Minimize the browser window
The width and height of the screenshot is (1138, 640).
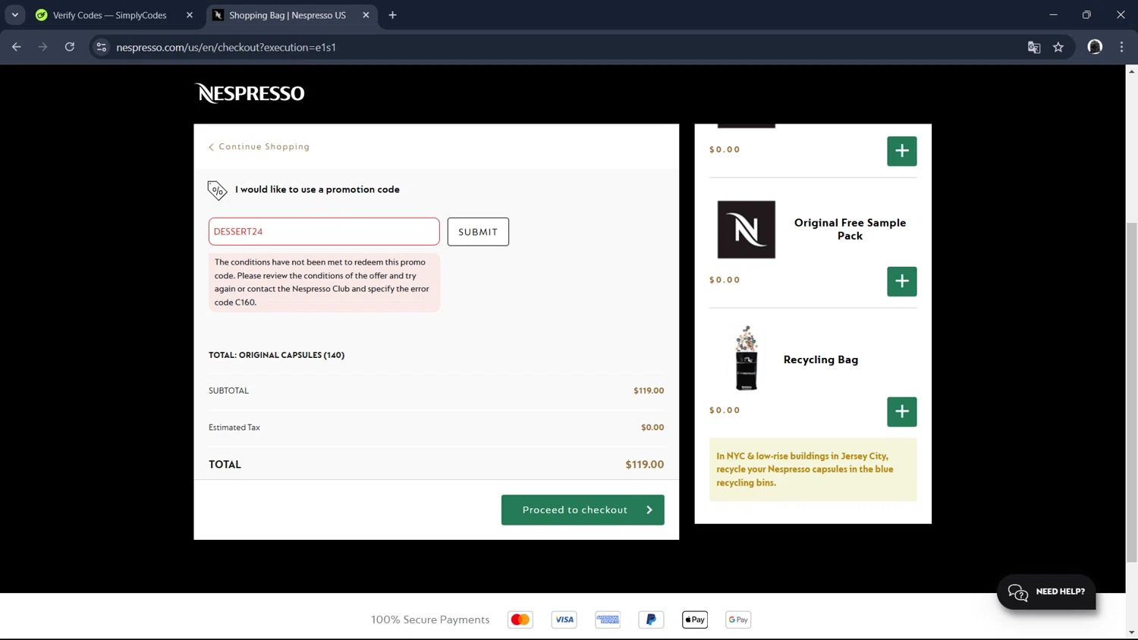pos(1053,15)
